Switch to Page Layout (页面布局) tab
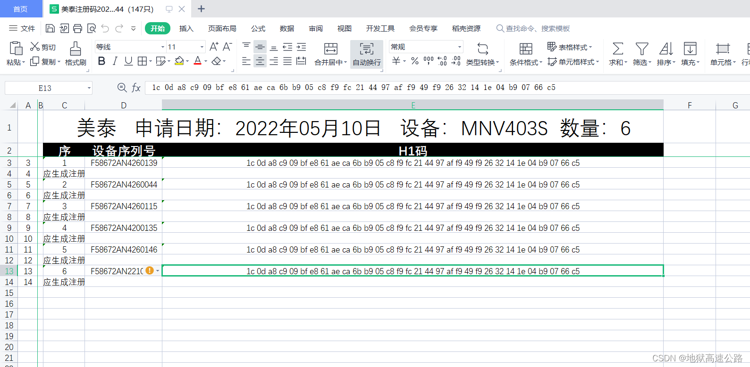This screenshot has height=367, width=750. point(222,28)
